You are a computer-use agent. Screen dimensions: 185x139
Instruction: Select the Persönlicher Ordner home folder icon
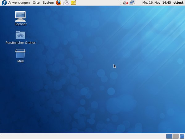tap(20, 37)
